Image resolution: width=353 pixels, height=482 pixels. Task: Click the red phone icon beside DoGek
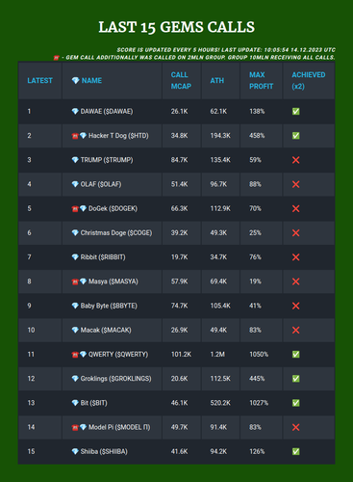75,209
